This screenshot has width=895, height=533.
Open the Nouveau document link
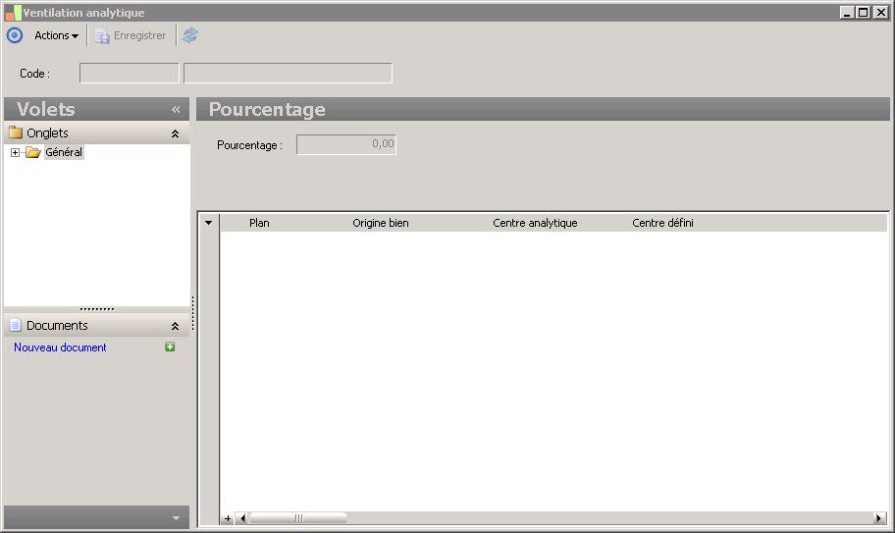60,347
